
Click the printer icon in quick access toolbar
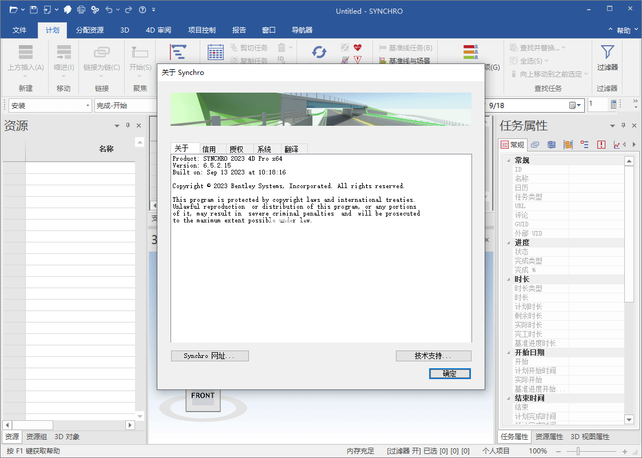(81, 9)
